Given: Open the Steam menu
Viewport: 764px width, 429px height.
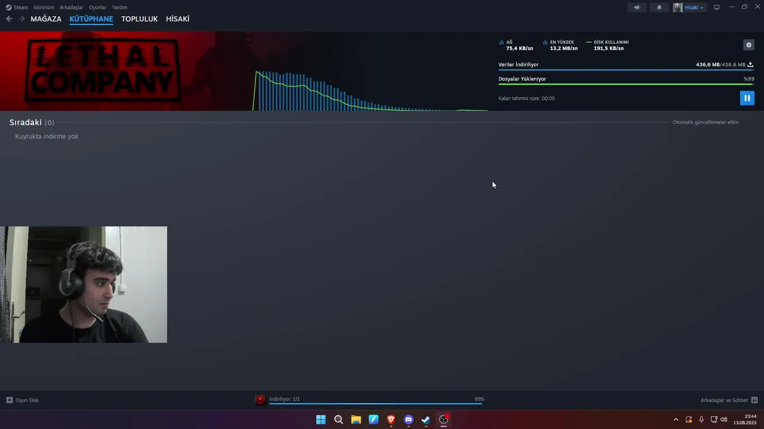Looking at the screenshot, I should 17,7.
